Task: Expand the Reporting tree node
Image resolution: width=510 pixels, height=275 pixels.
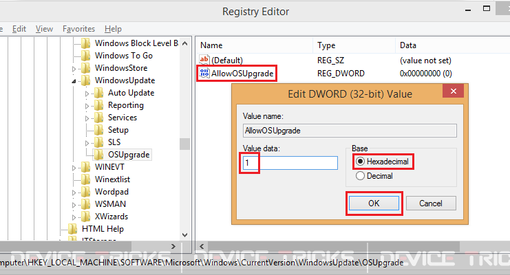Action: click(x=87, y=106)
